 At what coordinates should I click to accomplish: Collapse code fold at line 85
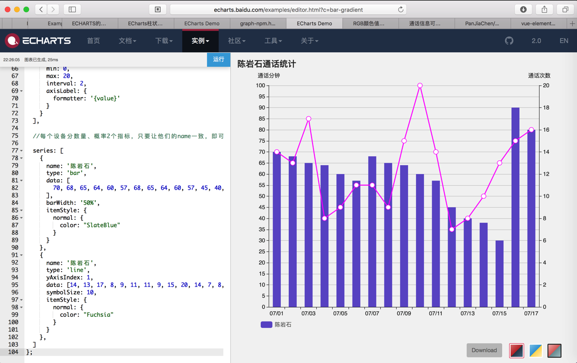(21, 210)
